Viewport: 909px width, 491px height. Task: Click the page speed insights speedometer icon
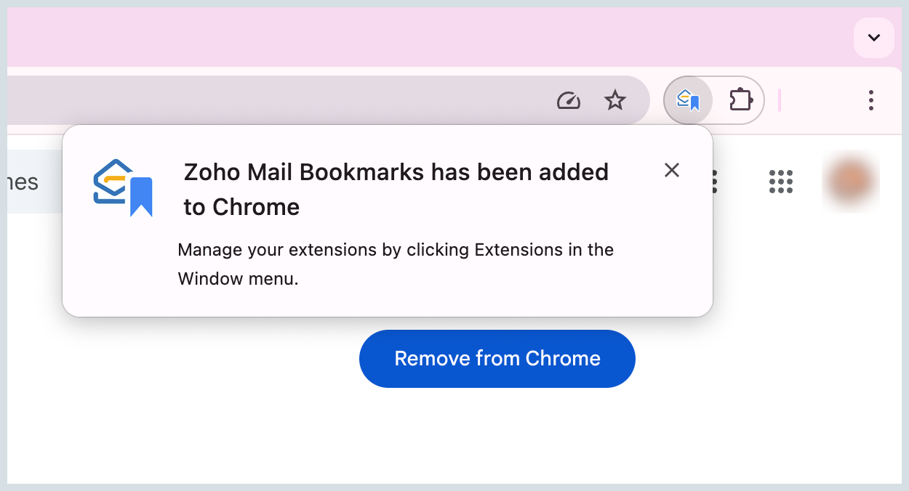[569, 100]
